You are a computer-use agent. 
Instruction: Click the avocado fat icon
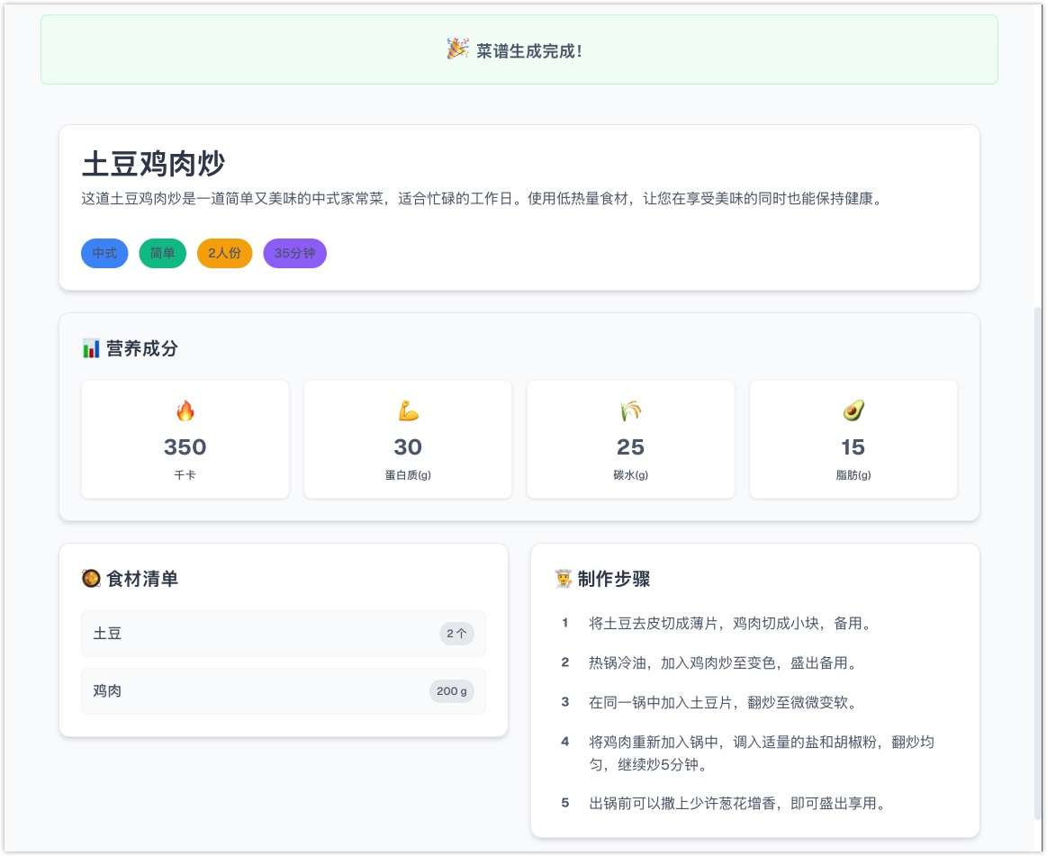pos(853,411)
